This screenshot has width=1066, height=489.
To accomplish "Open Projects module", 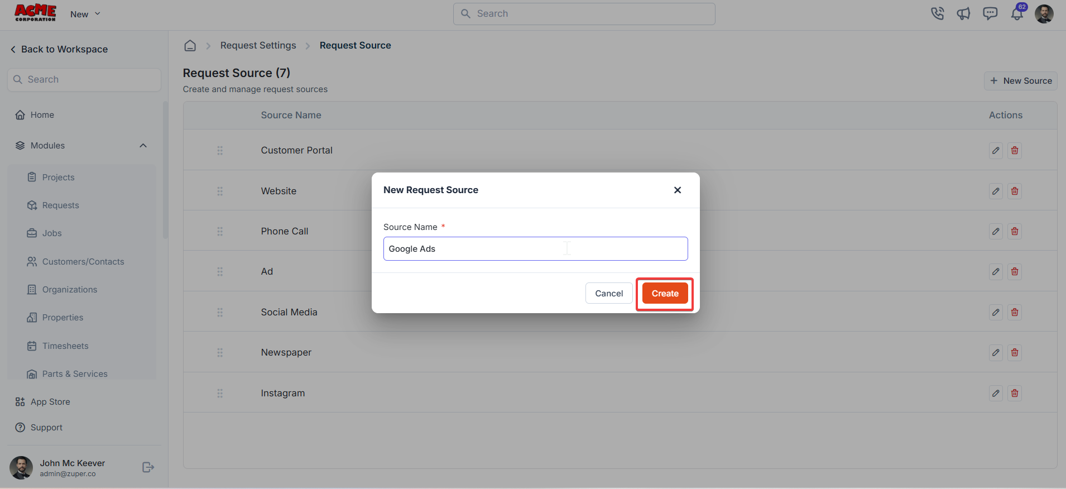I will (51, 178).
